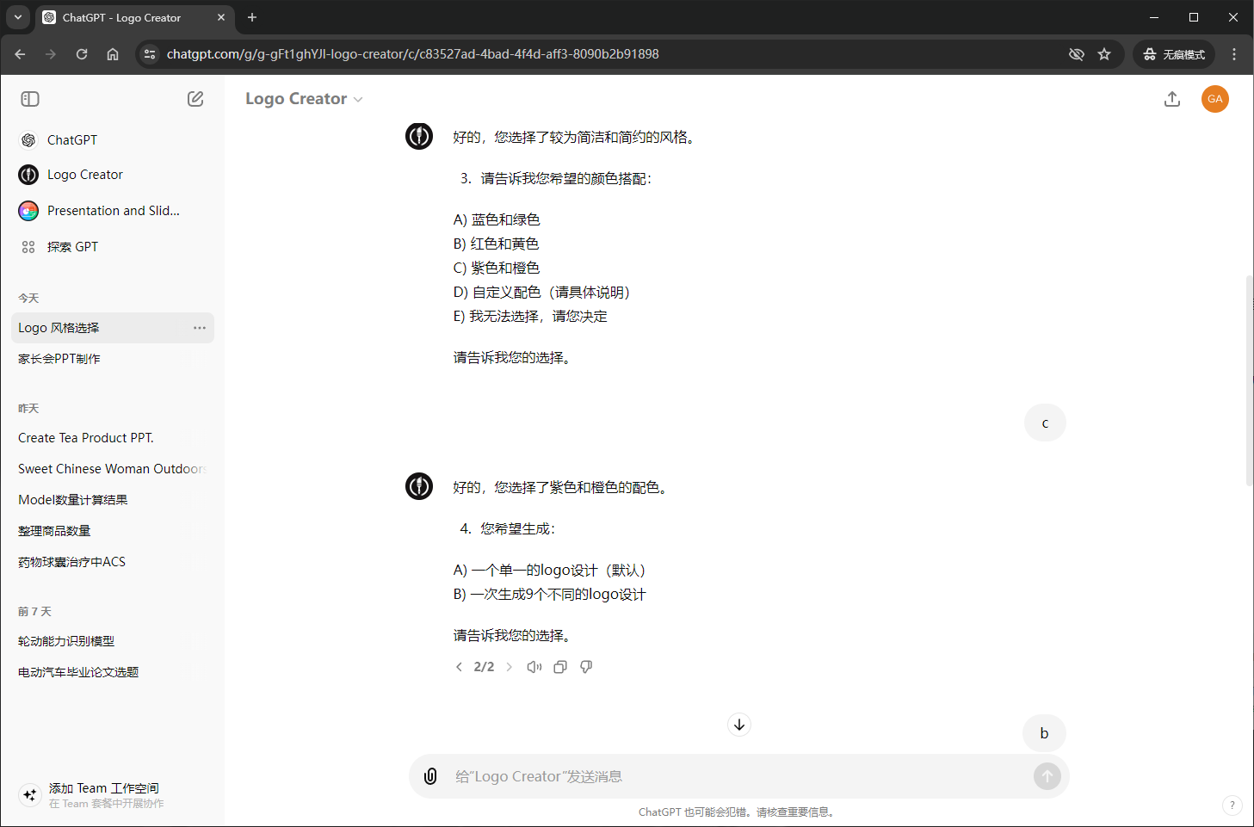This screenshot has height=827, width=1254.
Task: Attach a file using the paperclip icon
Action: [x=430, y=776]
